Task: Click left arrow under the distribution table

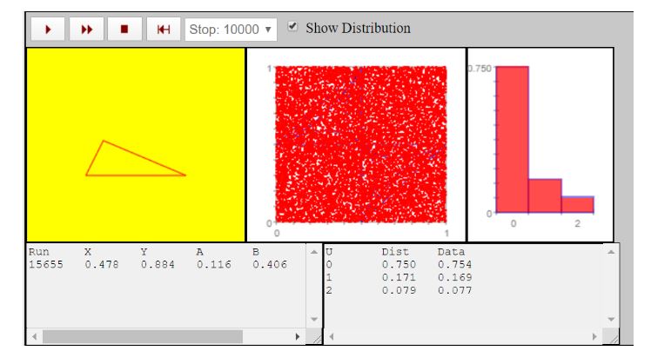Action: click(x=332, y=336)
